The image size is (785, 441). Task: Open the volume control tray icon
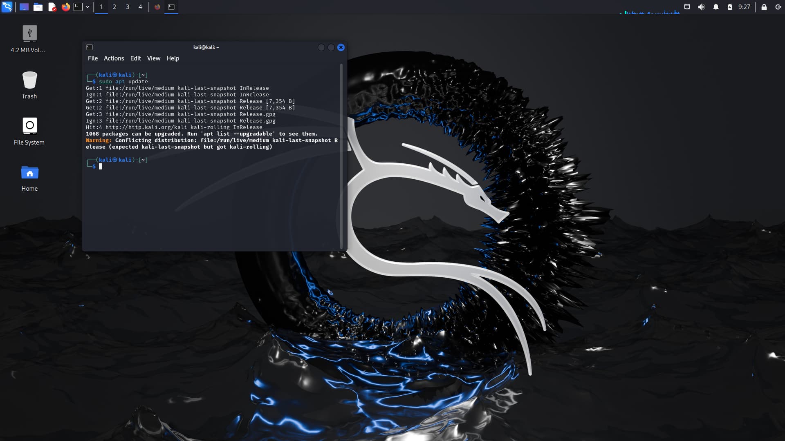tap(702, 7)
